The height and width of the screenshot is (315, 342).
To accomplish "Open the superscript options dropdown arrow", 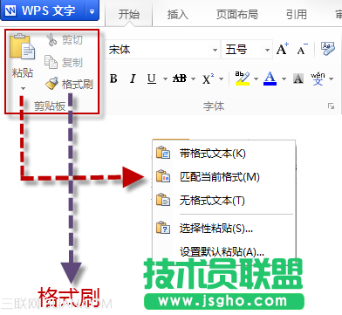I will point(221,79).
